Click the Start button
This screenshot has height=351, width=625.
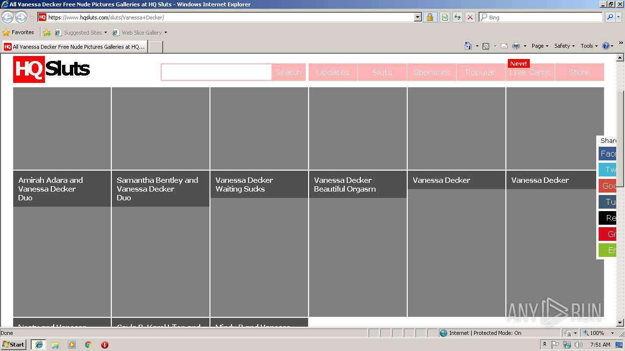coord(14,345)
